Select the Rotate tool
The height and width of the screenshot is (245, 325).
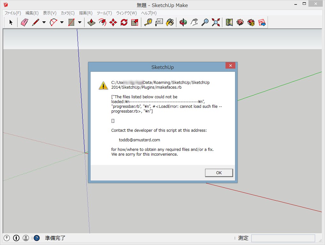pos(124,22)
